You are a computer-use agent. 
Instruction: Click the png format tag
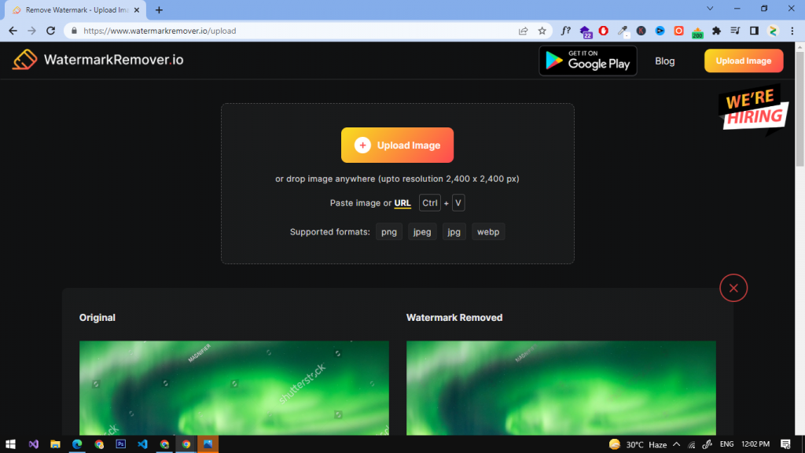388,232
